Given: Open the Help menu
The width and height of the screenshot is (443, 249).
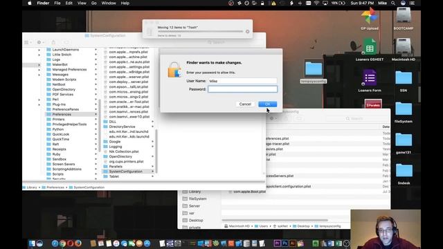Looking at the screenshot, I should [125, 3].
